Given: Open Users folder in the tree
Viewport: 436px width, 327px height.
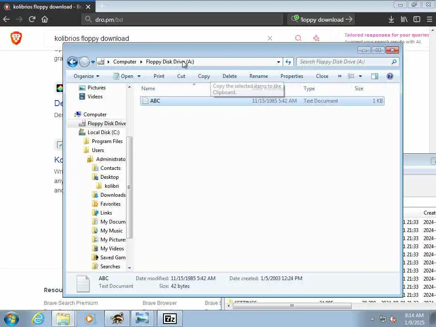Looking at the screenshot, I should tap(98, 150).
